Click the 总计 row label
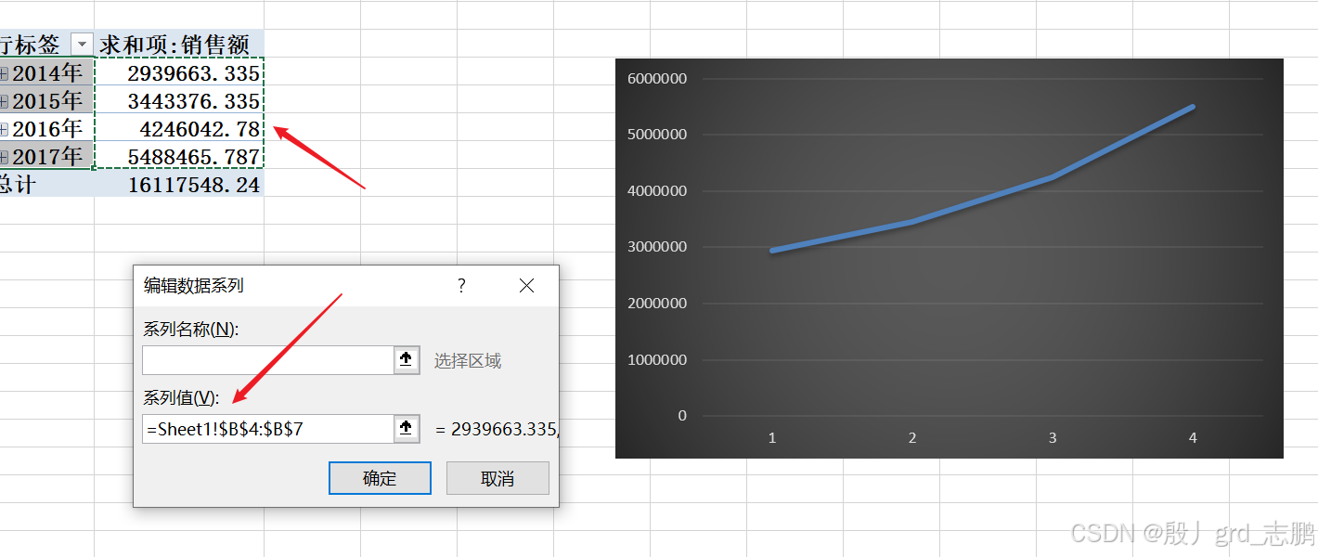This screenshot has height=557, width=1318. tap(17, 184)
